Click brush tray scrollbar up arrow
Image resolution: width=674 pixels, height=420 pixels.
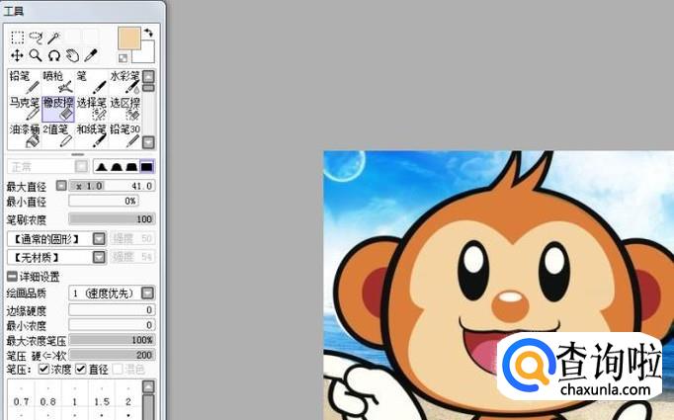point(148,76)
